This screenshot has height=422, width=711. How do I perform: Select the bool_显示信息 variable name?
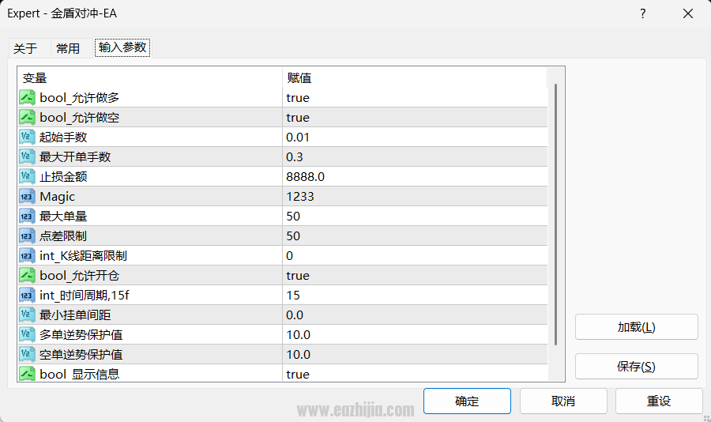pyautogui.click(x=79, y=374)
